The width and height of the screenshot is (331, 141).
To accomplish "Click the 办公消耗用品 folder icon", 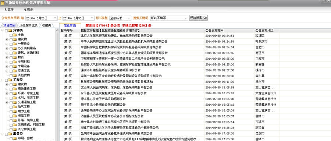I will coord(15,48).
